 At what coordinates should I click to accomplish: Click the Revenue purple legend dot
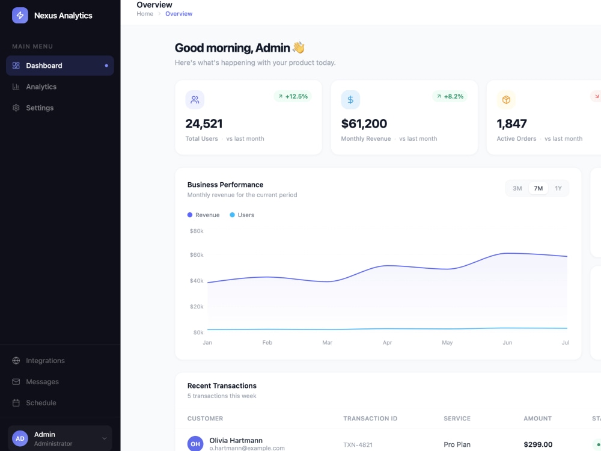(190, 215)
